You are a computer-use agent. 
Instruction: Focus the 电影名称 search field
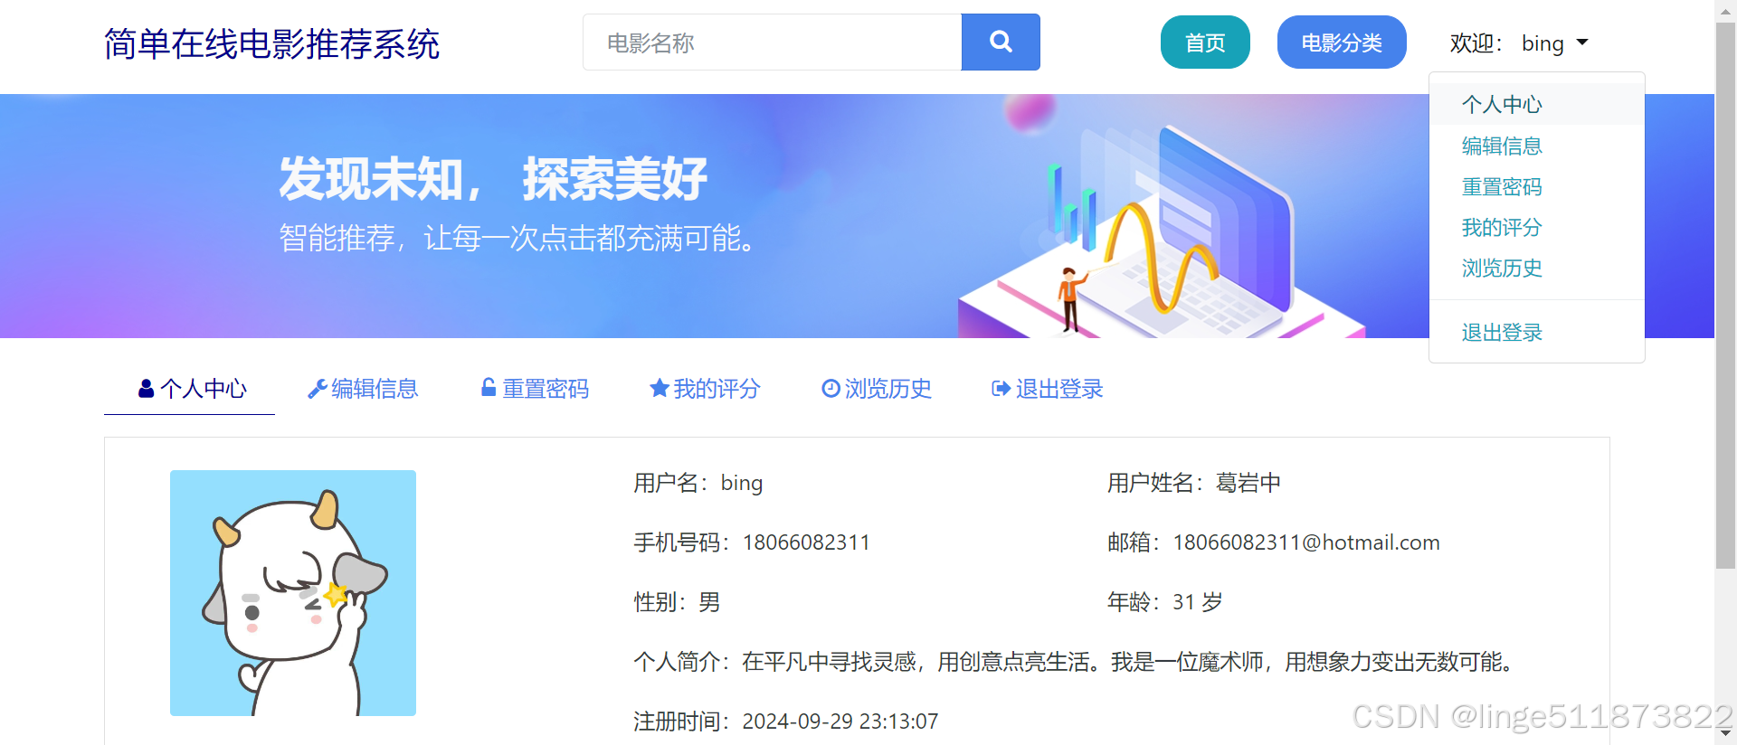coord(773,42)
